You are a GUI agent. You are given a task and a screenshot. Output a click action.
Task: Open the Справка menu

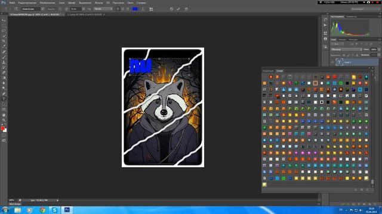[141, 2]
